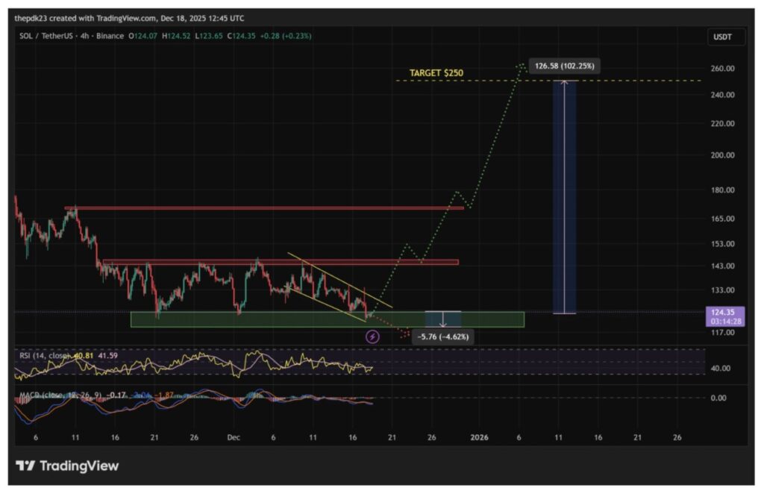
Task: Click the TradingView logo icon
Action: coord(25,466)
